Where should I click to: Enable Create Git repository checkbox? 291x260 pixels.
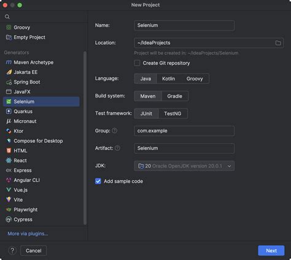click(x=137, y=63)
